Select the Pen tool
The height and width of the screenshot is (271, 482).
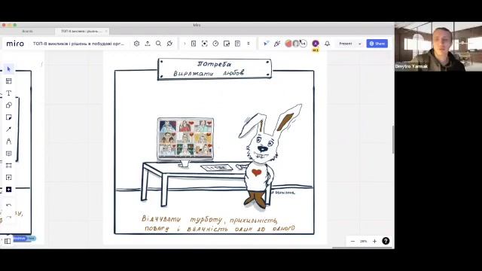coord(8,142)
